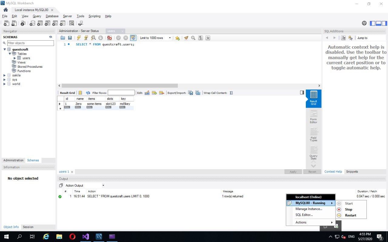Image resolution: width=388 pixels, height=242 pixels.
Task: Execute the SQL statement (lightning icon)
Action: [79, 38]
